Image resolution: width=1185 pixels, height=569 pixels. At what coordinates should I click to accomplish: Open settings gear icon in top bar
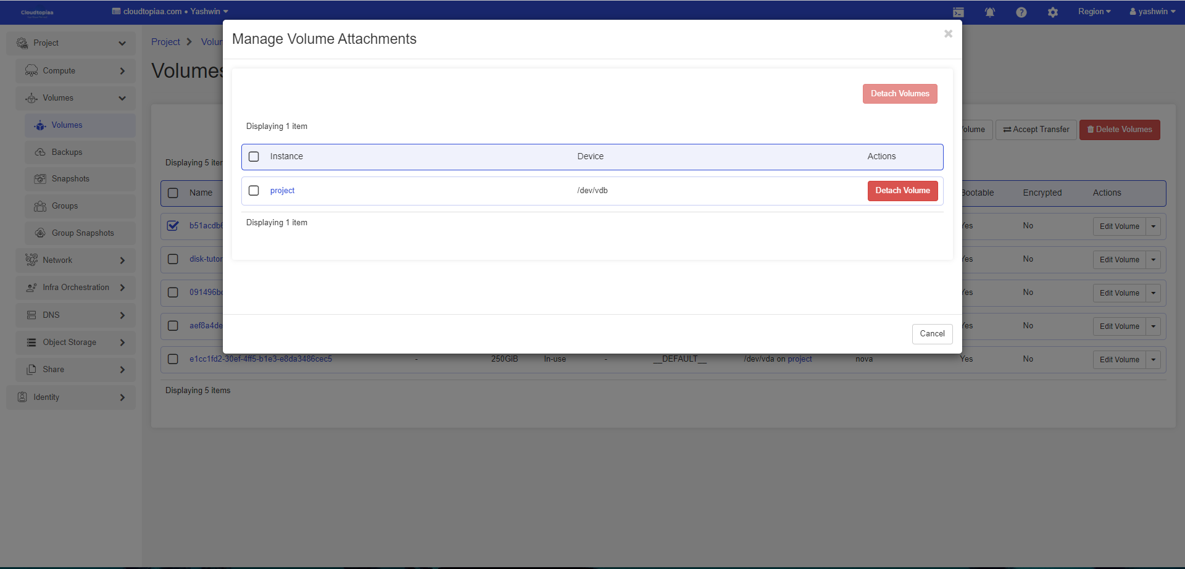click(x=1052, y=12)
